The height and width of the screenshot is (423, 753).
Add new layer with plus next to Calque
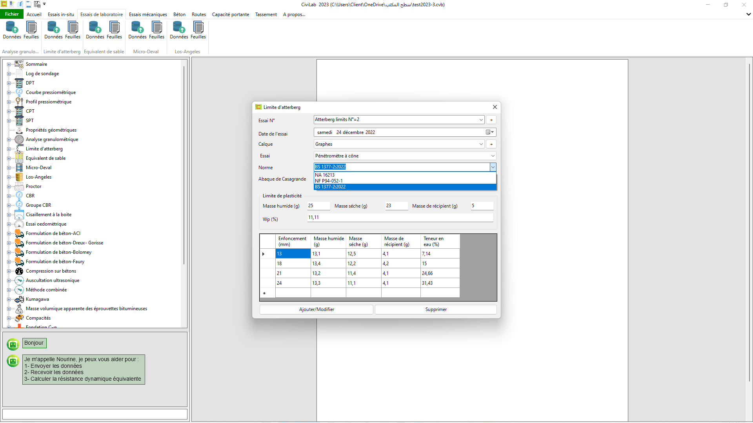coord(491,144)
